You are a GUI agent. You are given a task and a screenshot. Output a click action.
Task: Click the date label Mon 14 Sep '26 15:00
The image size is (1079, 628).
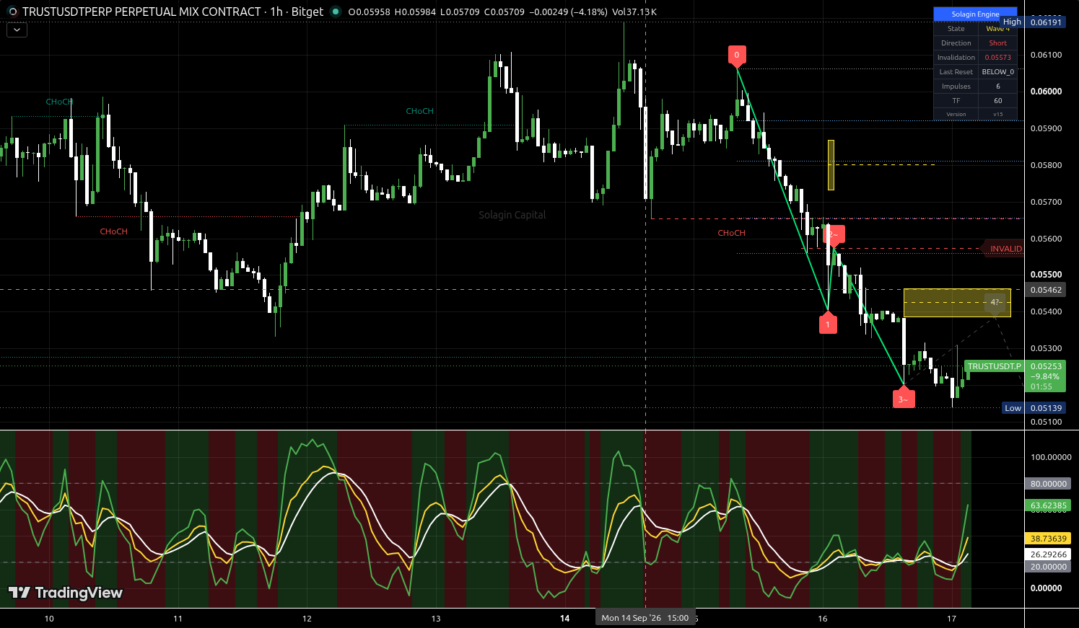point(645,618)
